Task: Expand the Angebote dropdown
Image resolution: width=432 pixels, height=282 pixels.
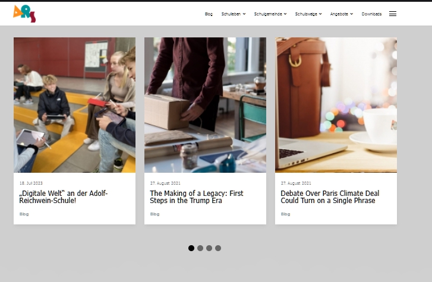Action: pos(341,14)
